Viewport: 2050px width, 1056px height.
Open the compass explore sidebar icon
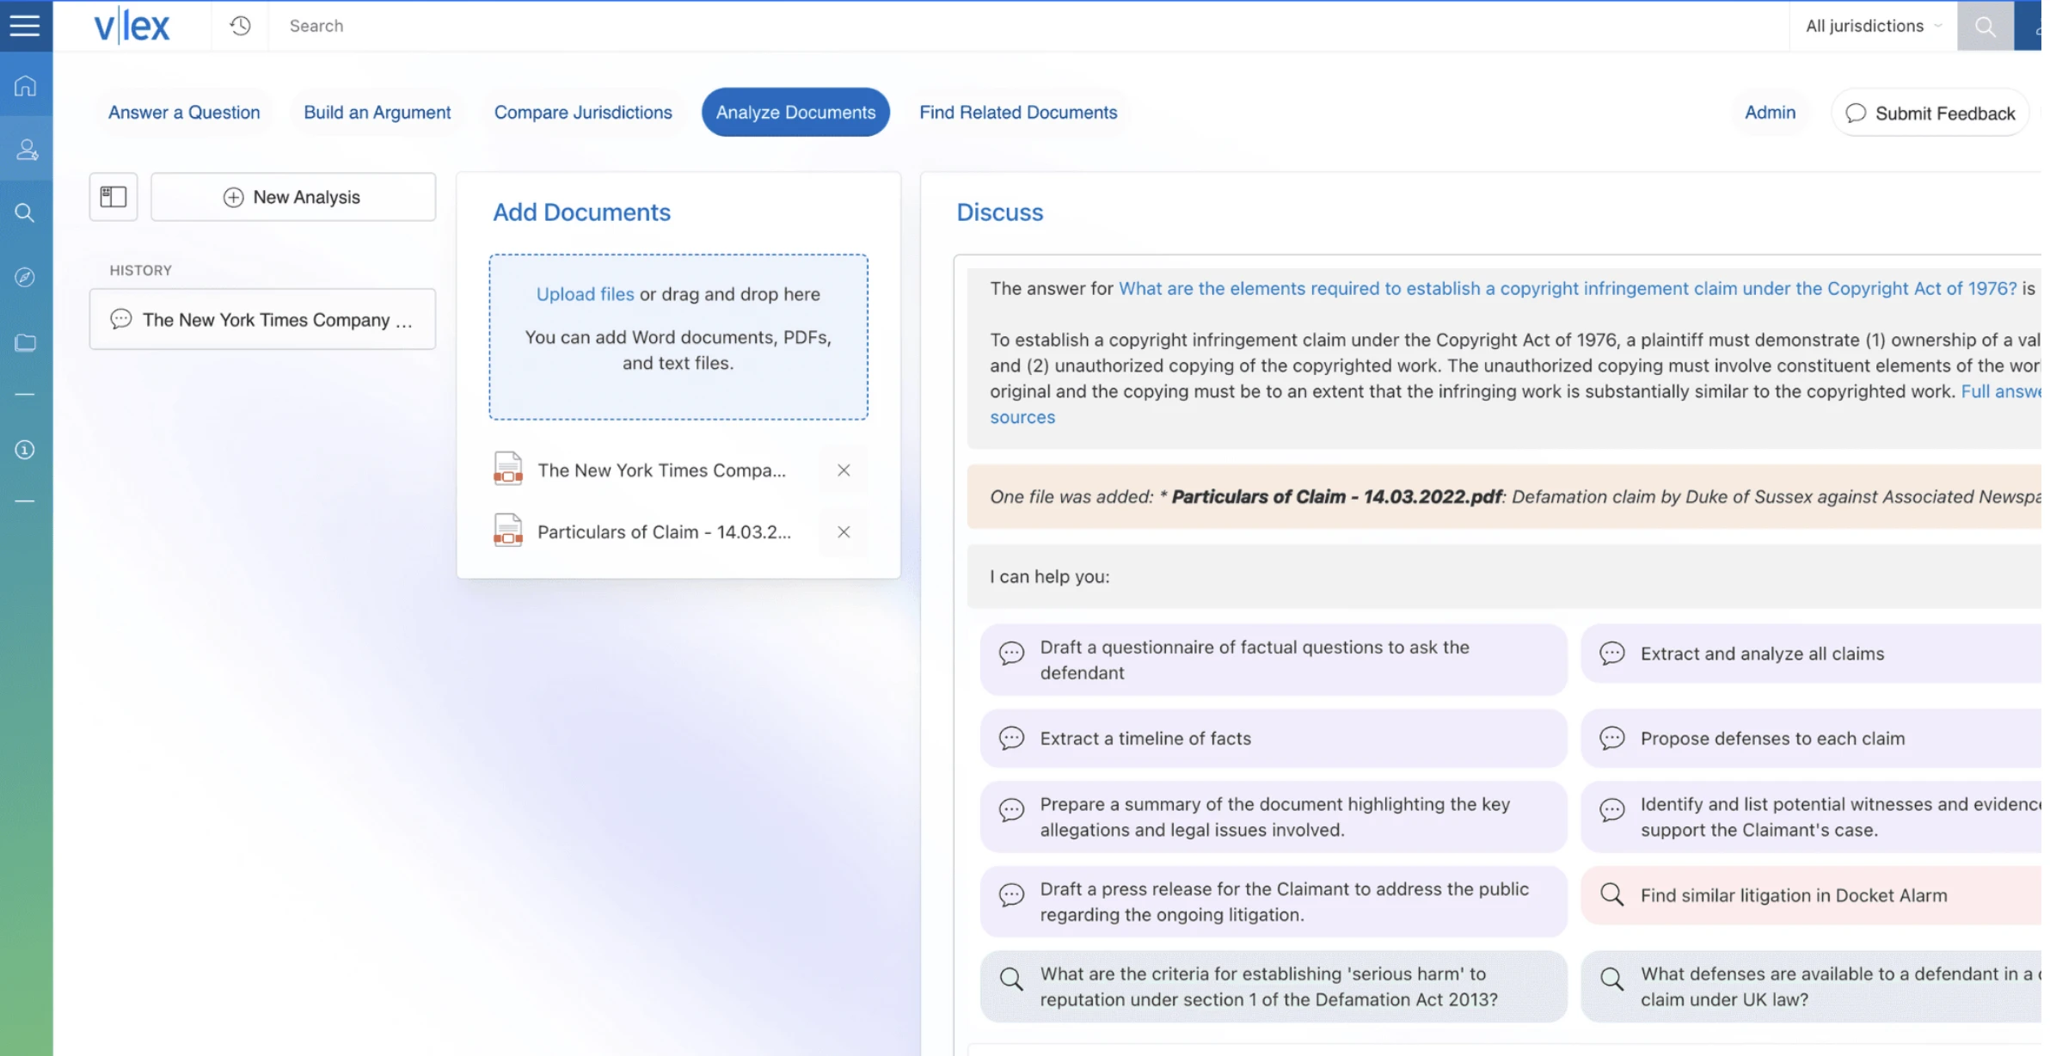pos(25,277)
